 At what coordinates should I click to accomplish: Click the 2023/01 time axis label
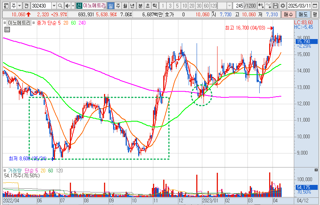(210, 200)
